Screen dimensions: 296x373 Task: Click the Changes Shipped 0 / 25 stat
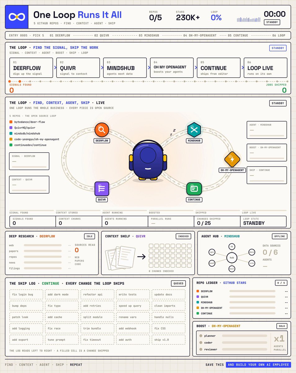[217, 221]
